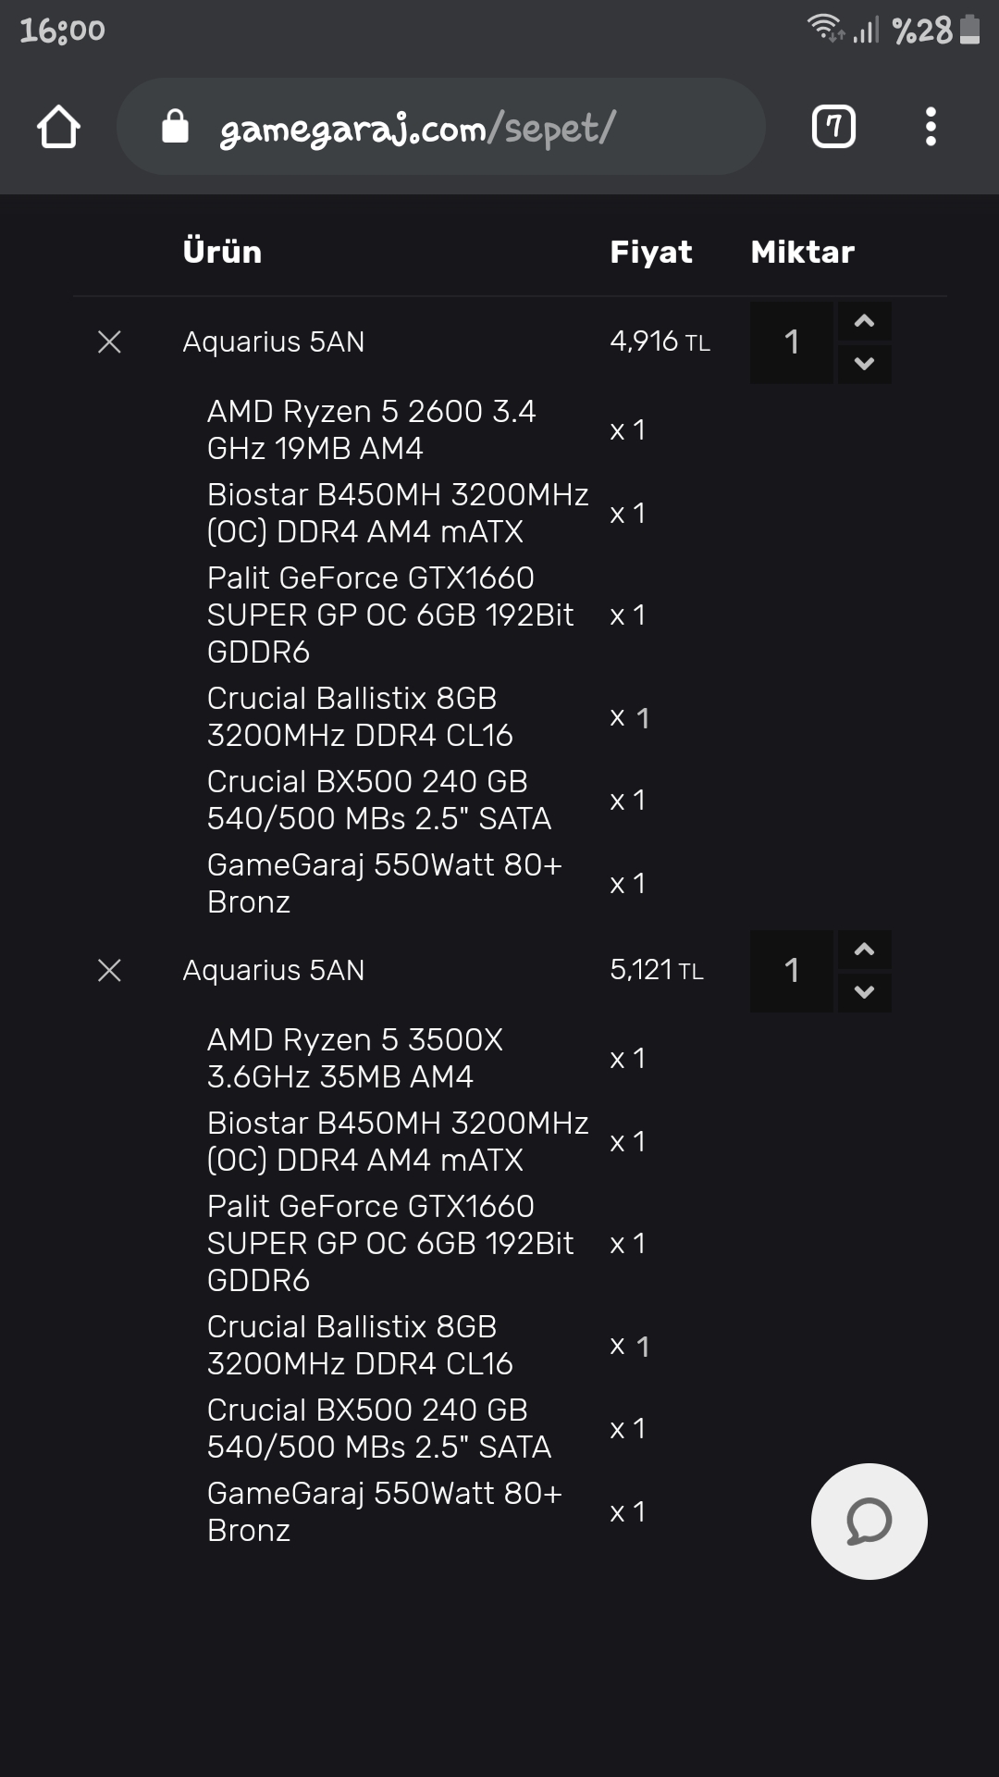This screenshot has width=999, height=1777.
Task: Tap the browser home icon
Action: pyautogui.click(x=58, y=127)
